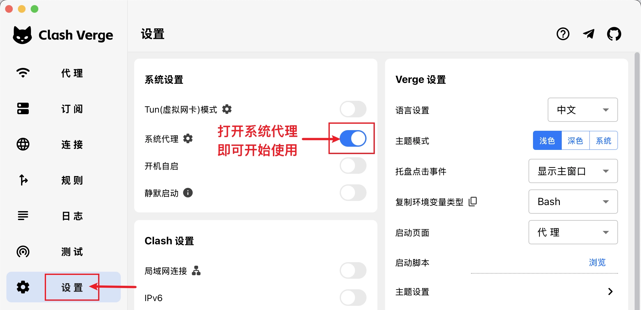Select 深色 dark theme mode
The height and width of the screenshot is (310, 641).
(575, 140)
